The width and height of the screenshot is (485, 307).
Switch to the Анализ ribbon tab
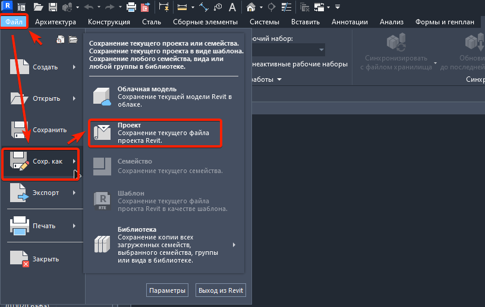tap(392, 22)
